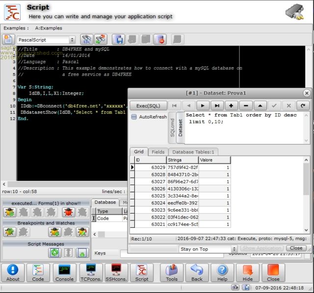Expand the Stay on Top dropdown
Image resolution: width=314 pixels, height=293 pixels.
click(234, 249)
